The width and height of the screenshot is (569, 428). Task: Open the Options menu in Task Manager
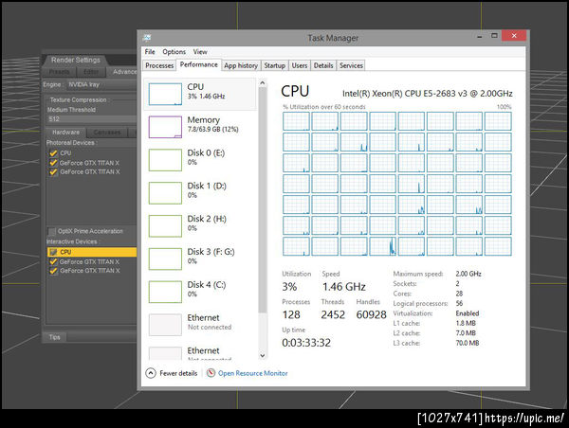(174, 51)
